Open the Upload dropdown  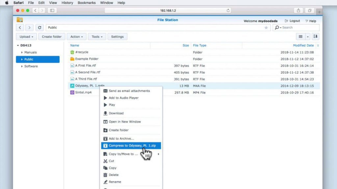tap(26, 37)
